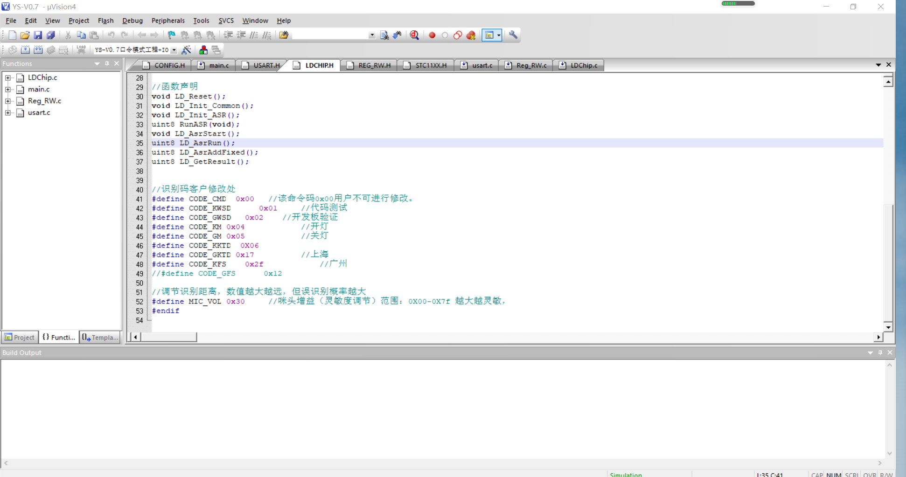Image resolution: width=906 pixels, height=477 pixels.
Task: Select the LDChip.c file in Functions tree
Action: coord(42,78)
